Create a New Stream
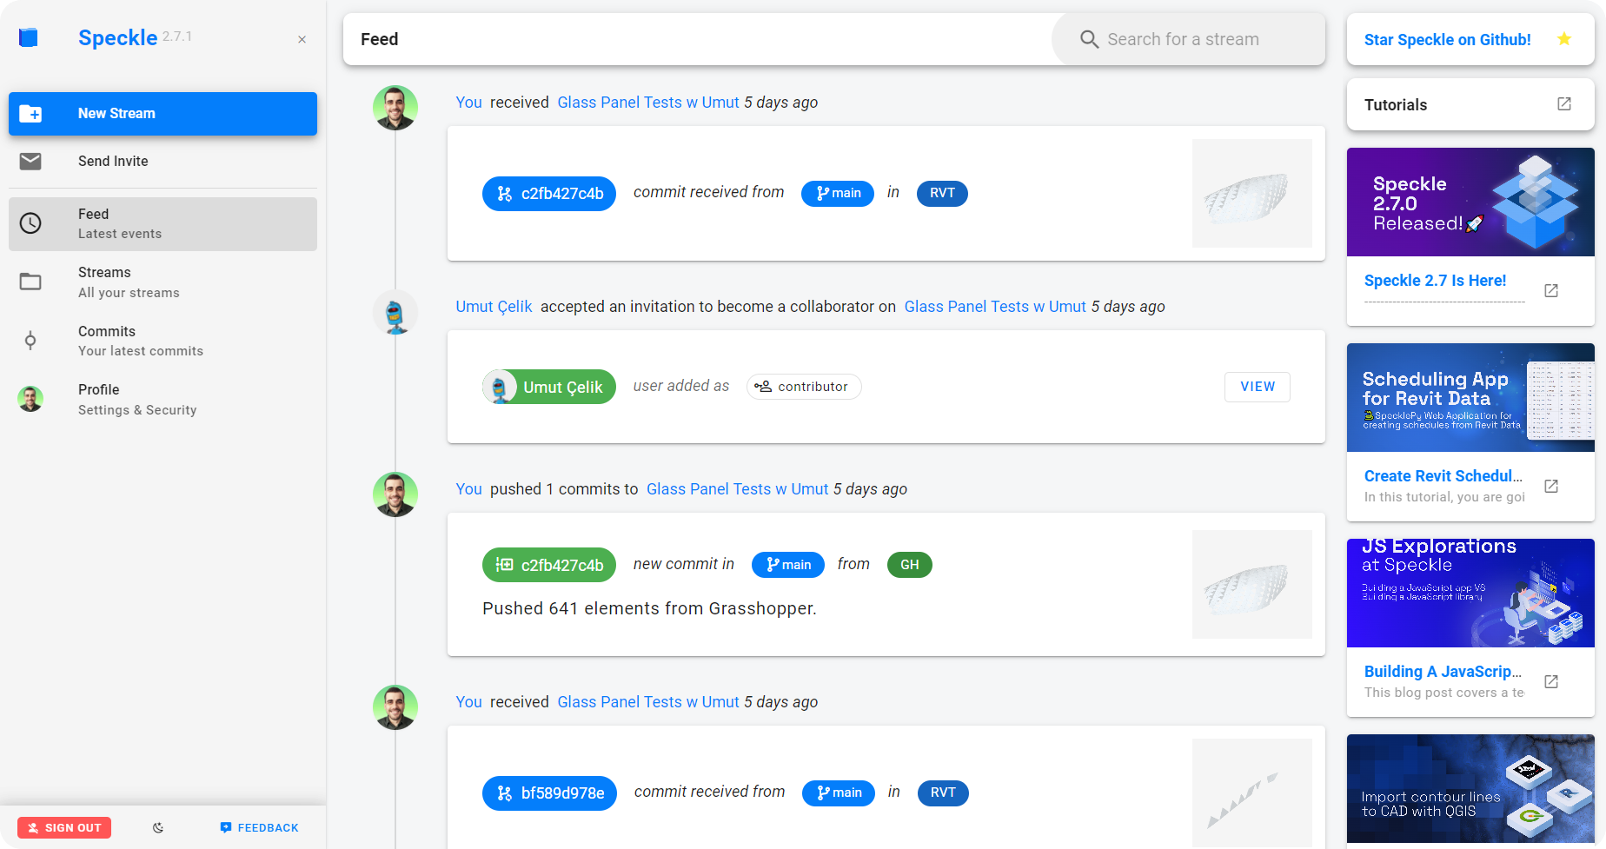The width and height of the screenshot is (1606, 849). [x=163, y=114]
